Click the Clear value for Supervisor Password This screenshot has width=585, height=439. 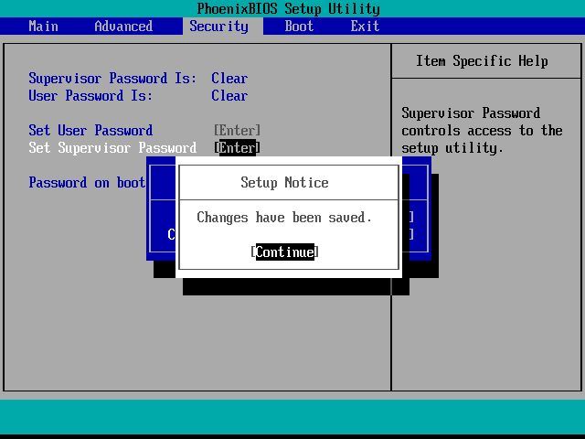229,79
